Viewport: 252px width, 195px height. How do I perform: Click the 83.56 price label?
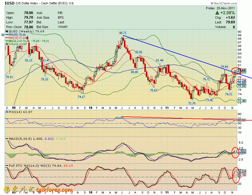(x=139, y=52)
